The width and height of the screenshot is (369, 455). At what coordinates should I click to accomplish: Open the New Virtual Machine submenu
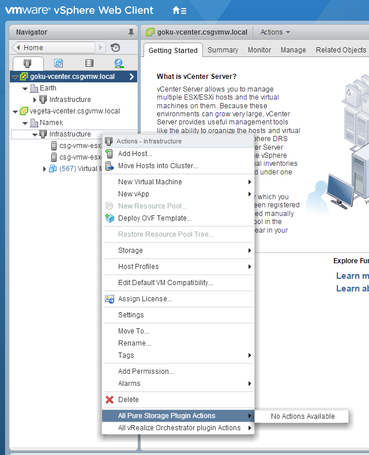[178, 182]
